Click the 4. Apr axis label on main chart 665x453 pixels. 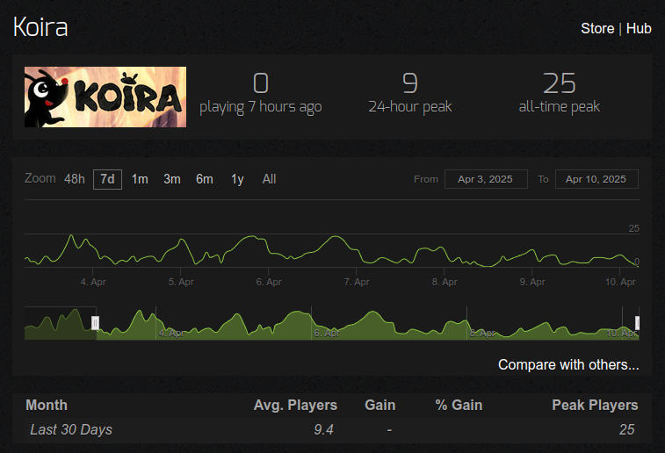coord(93,282)
